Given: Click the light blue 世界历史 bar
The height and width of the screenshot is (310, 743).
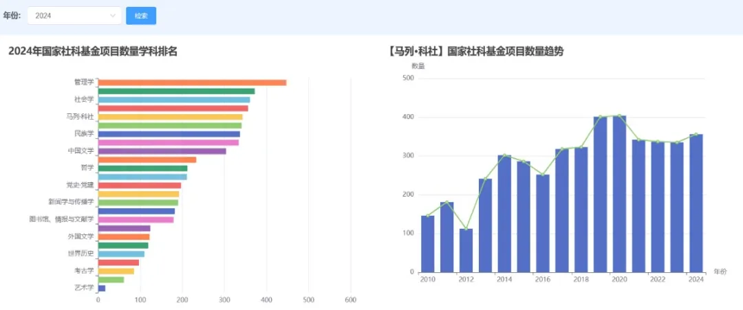Looking at the screenshot, I should tap(121, 254).
